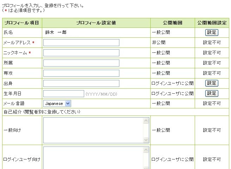Place cursor in the 専攻 field
This screenshot has height=169, width=231.
(x=81, y=73)
